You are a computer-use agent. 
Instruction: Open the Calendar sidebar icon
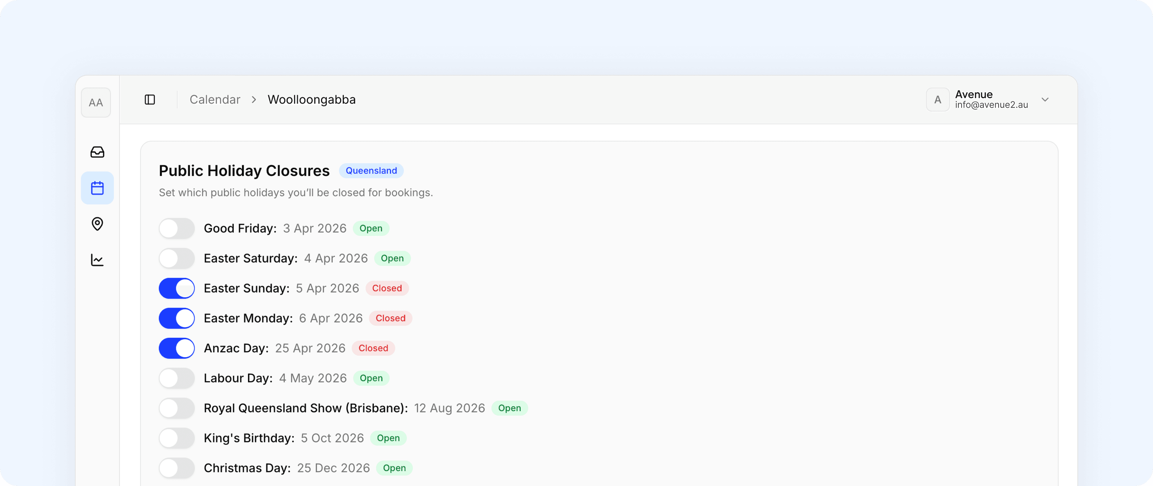[x=97, y=188]
